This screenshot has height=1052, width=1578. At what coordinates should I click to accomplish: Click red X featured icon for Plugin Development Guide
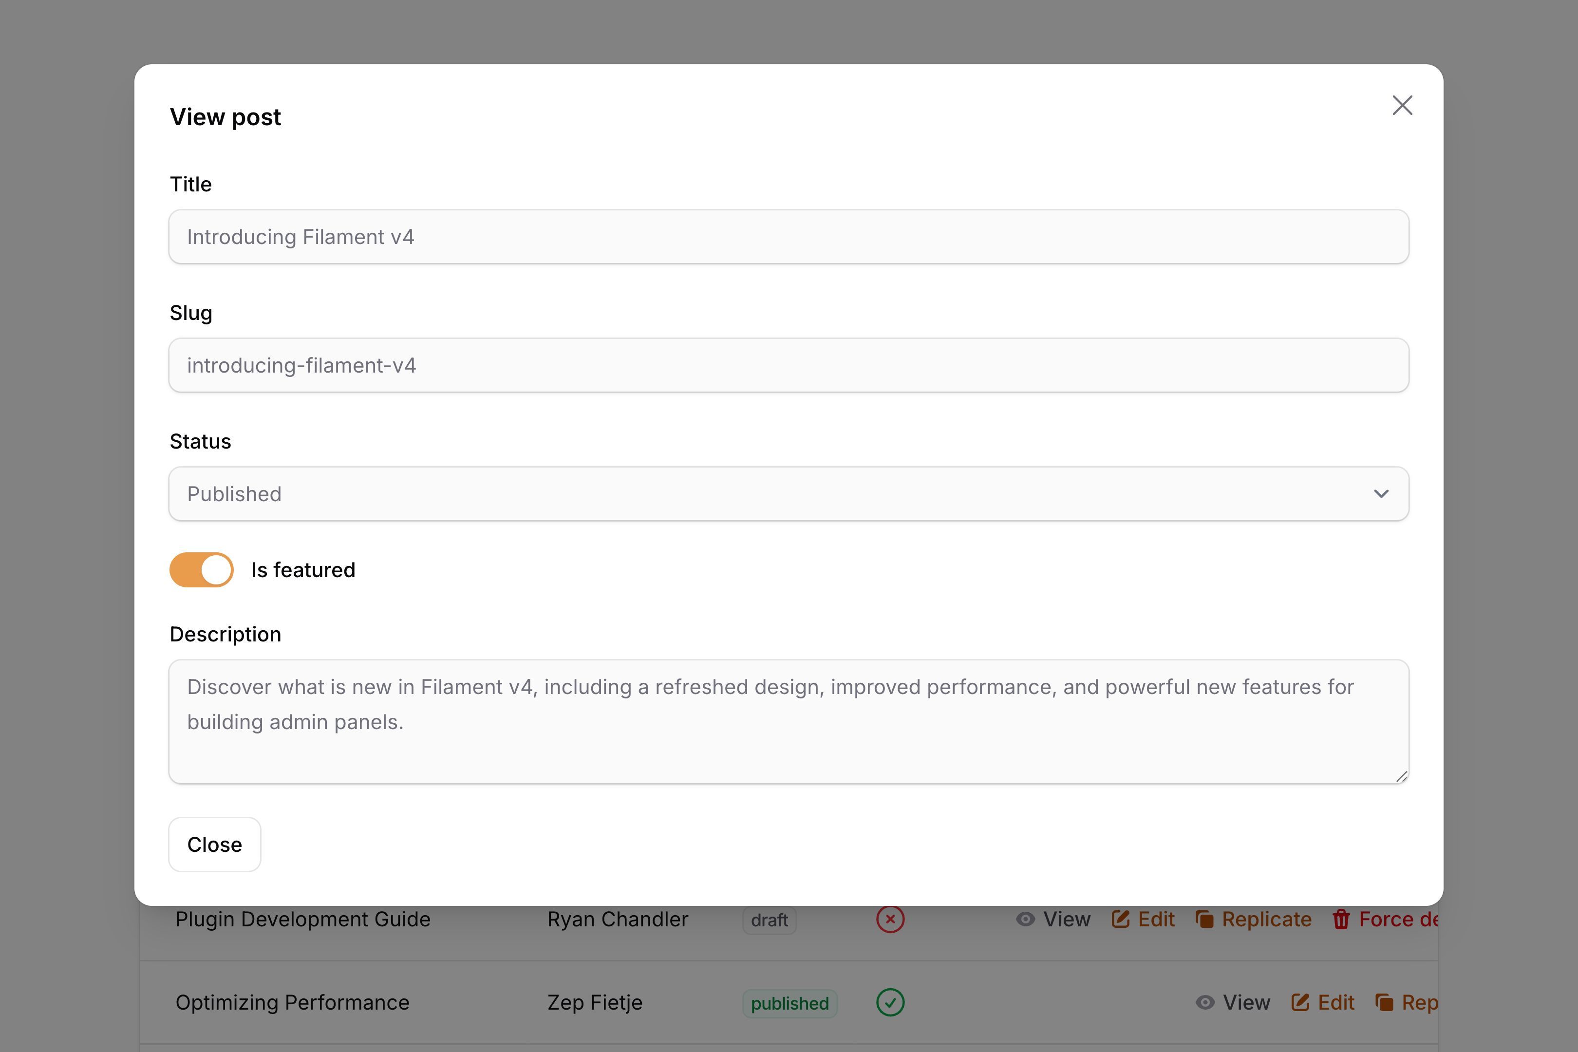pyautogui.click(x=890, y=919)
